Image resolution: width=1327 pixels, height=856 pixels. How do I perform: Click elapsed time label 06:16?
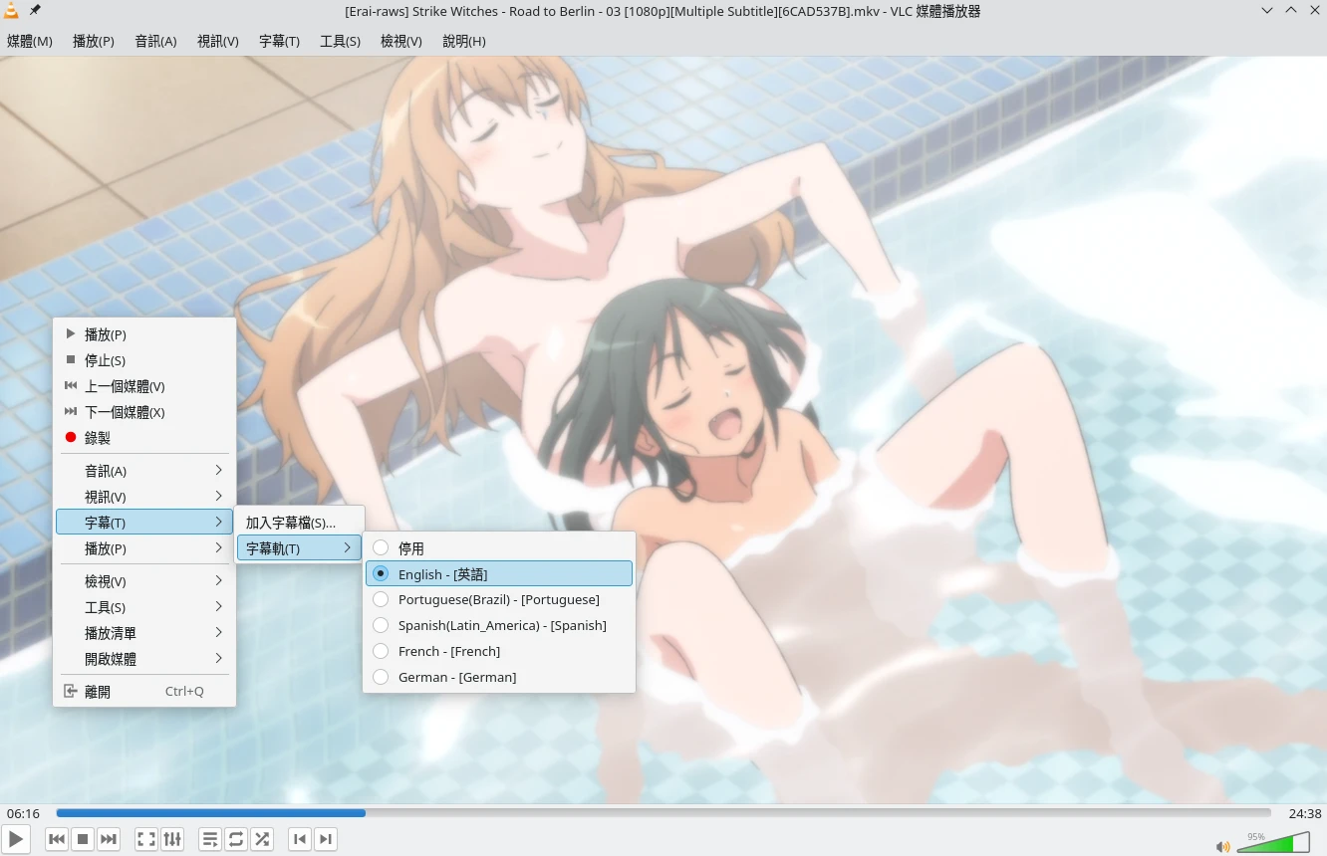(23, 813)
